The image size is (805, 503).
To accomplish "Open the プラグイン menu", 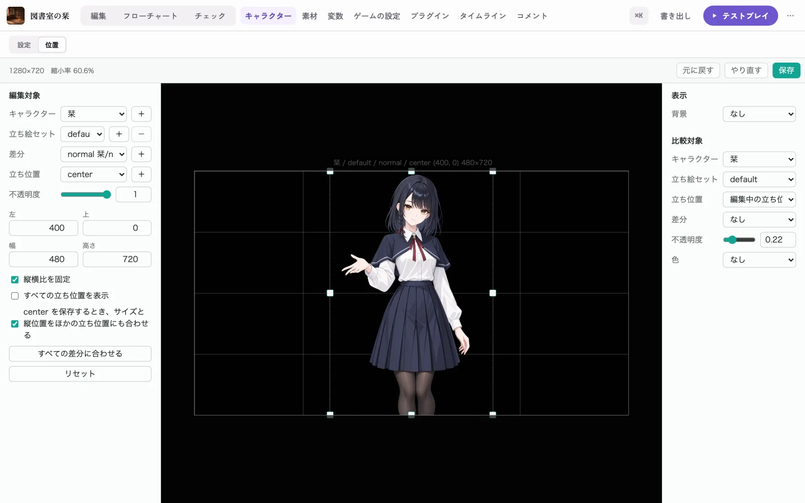I will pos(430,16).
